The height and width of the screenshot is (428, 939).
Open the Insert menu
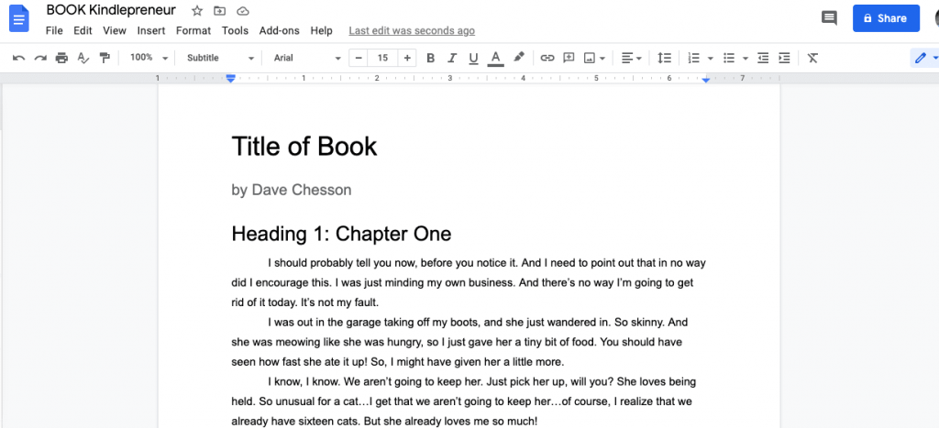pos(151,30)
